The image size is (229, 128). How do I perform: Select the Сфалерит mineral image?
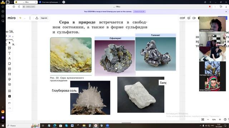point(115,58)
